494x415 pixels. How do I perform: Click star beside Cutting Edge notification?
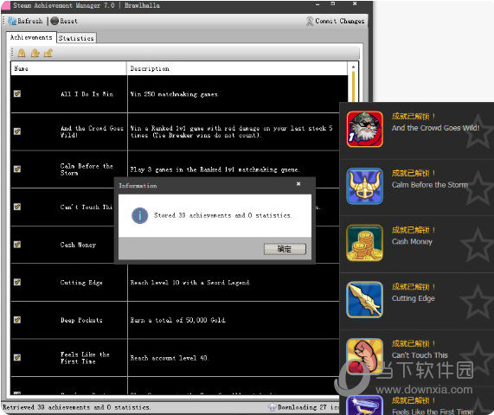[477, 302]
